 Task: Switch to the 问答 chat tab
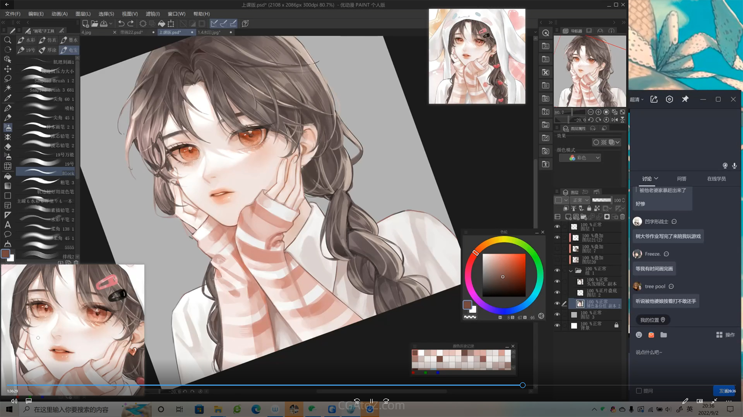pyautogui.click(x=681, y=179)
